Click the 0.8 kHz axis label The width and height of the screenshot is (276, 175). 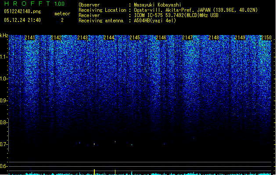tap(4, 122)
